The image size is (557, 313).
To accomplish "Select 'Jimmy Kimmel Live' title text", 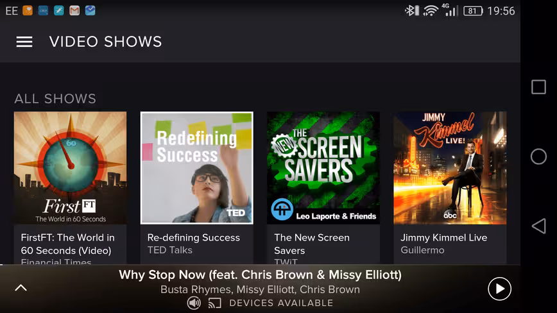I will (x=443, y=237).
